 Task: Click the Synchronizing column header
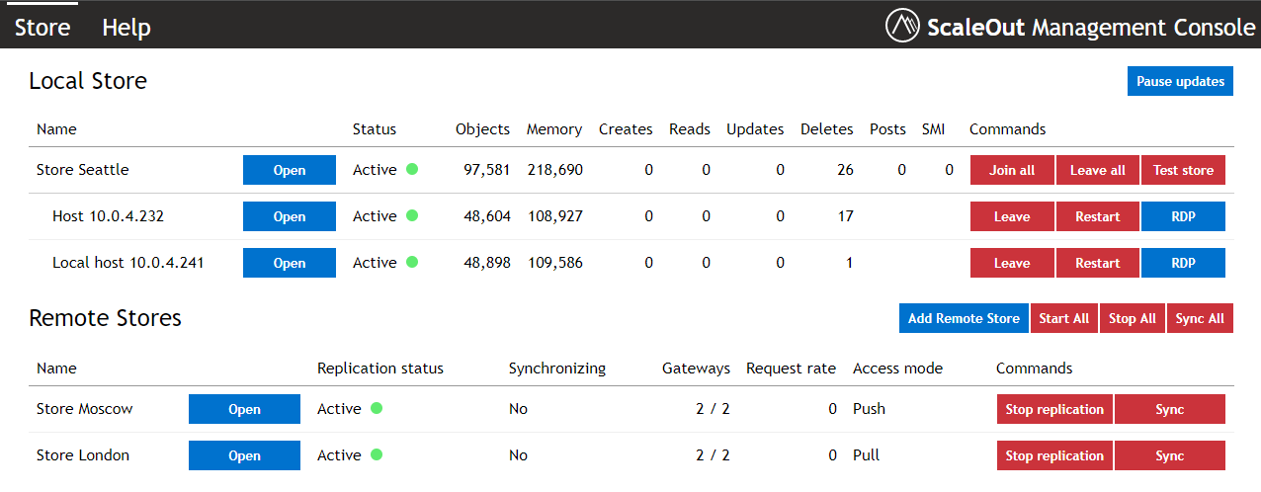coord(557,369)
